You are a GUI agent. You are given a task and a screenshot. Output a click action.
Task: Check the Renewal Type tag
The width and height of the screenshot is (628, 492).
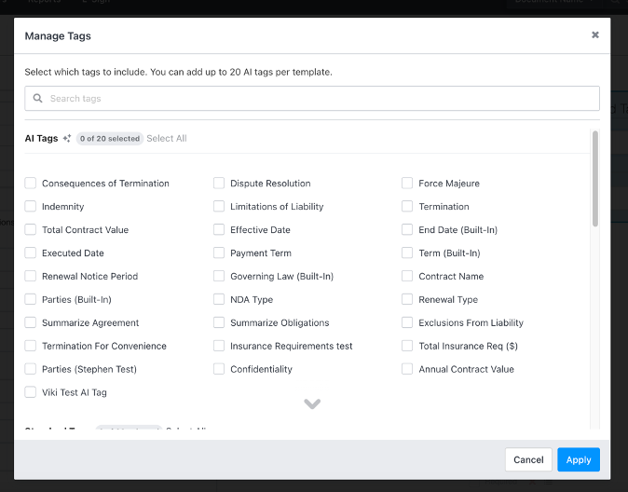(407, 299)
